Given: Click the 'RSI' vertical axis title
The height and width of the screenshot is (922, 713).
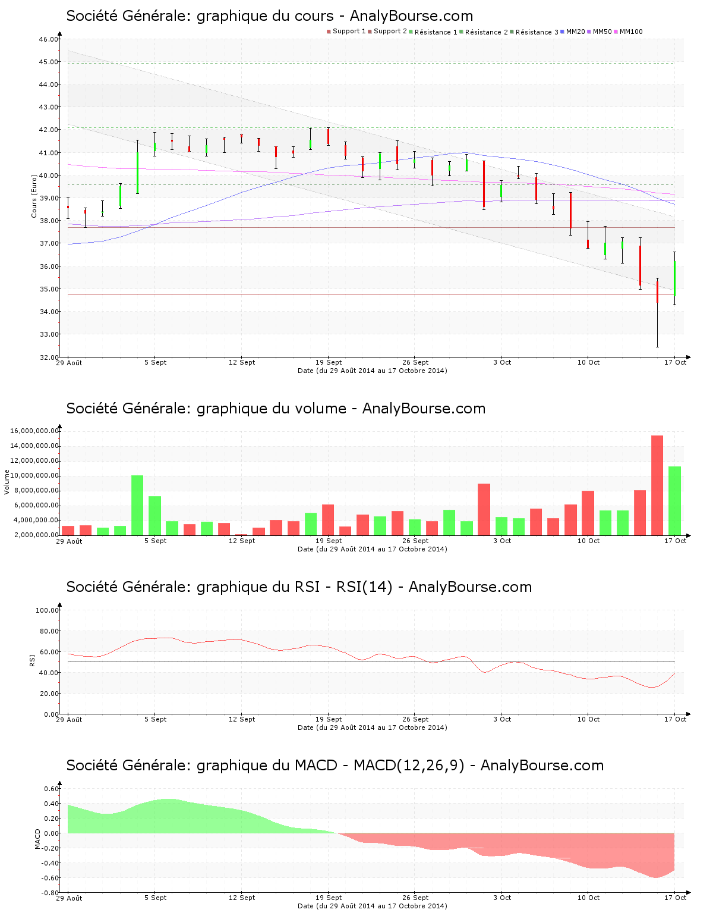Looking at the screenshot, I should (33, 660).
